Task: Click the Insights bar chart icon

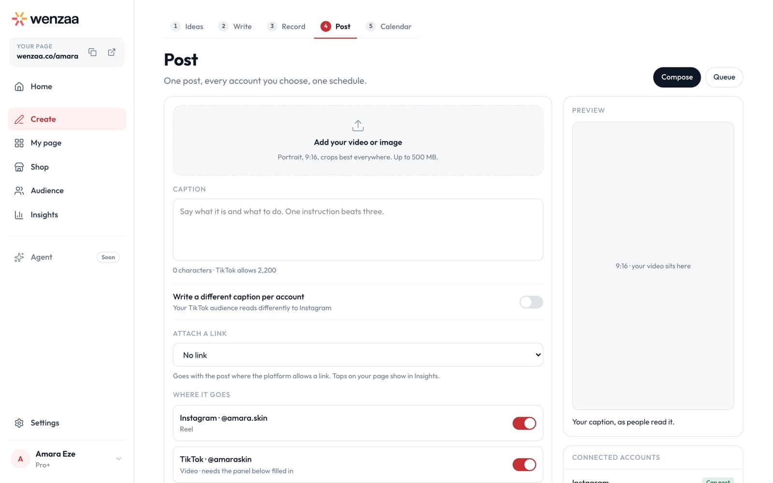Action: tap(19, 215)
